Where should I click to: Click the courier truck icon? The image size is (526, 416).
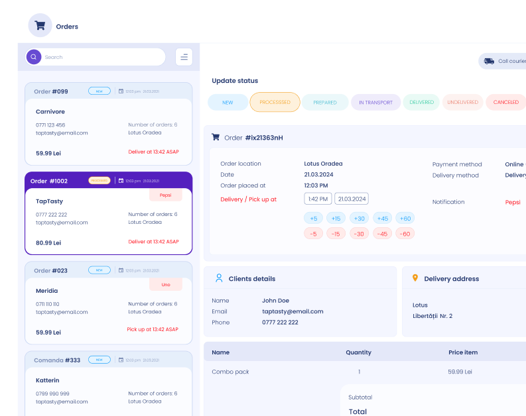click(x=489, y=61)
